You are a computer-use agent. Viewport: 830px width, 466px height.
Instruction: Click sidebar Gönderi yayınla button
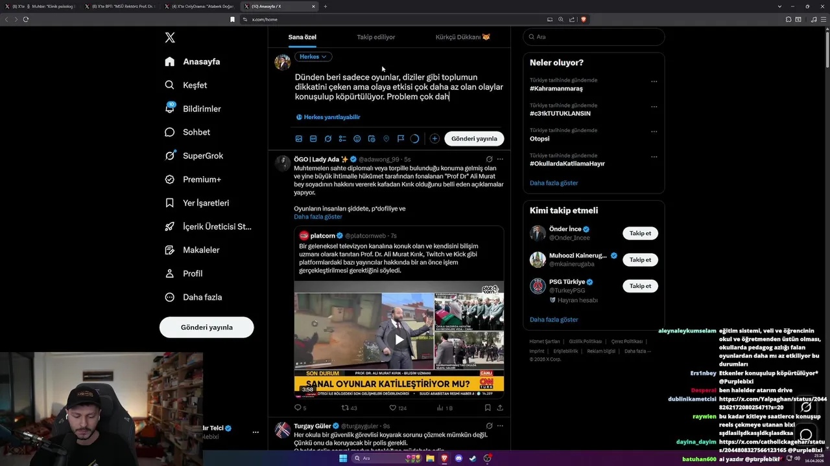[x=207, y=327]
